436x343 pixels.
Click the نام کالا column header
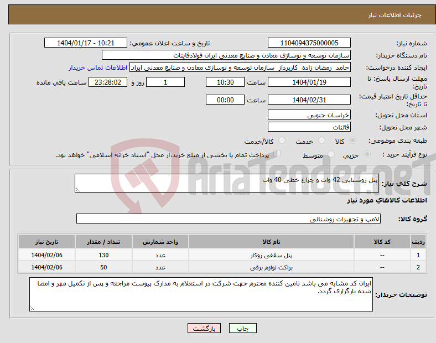[x=271, y=242]
